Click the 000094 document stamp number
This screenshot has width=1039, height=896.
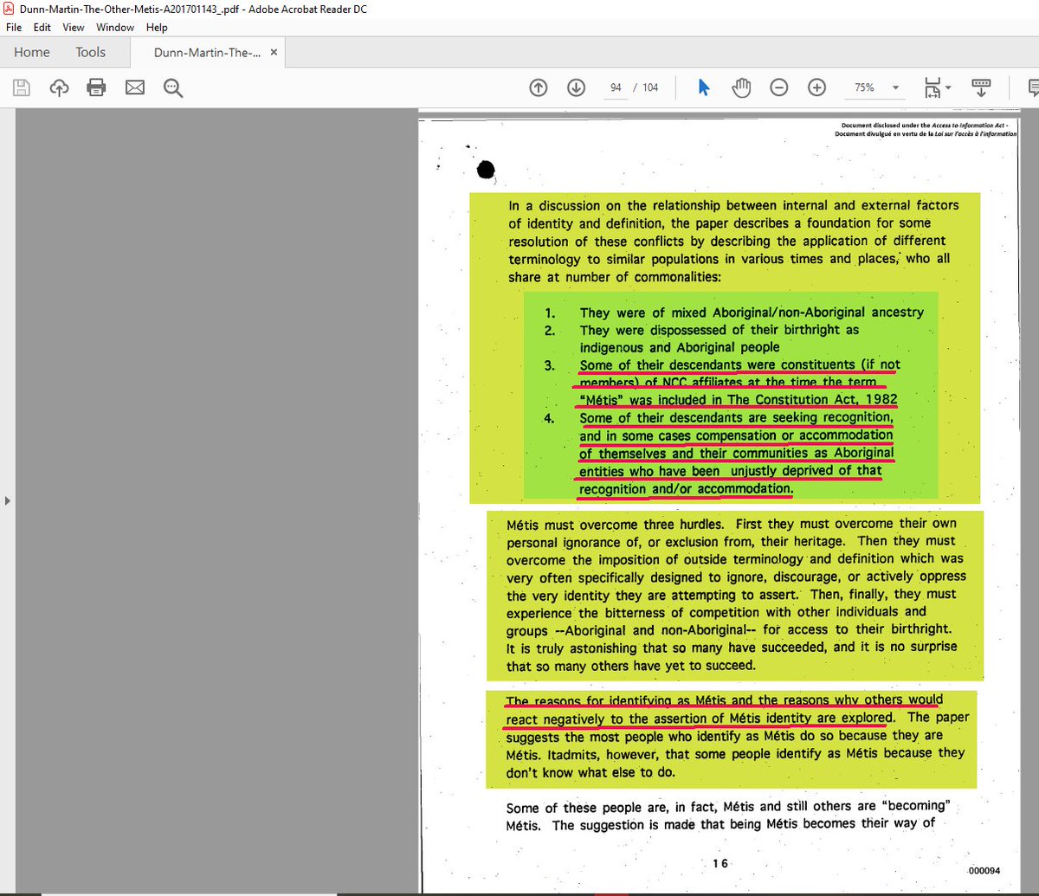click(x=984, y=870)
